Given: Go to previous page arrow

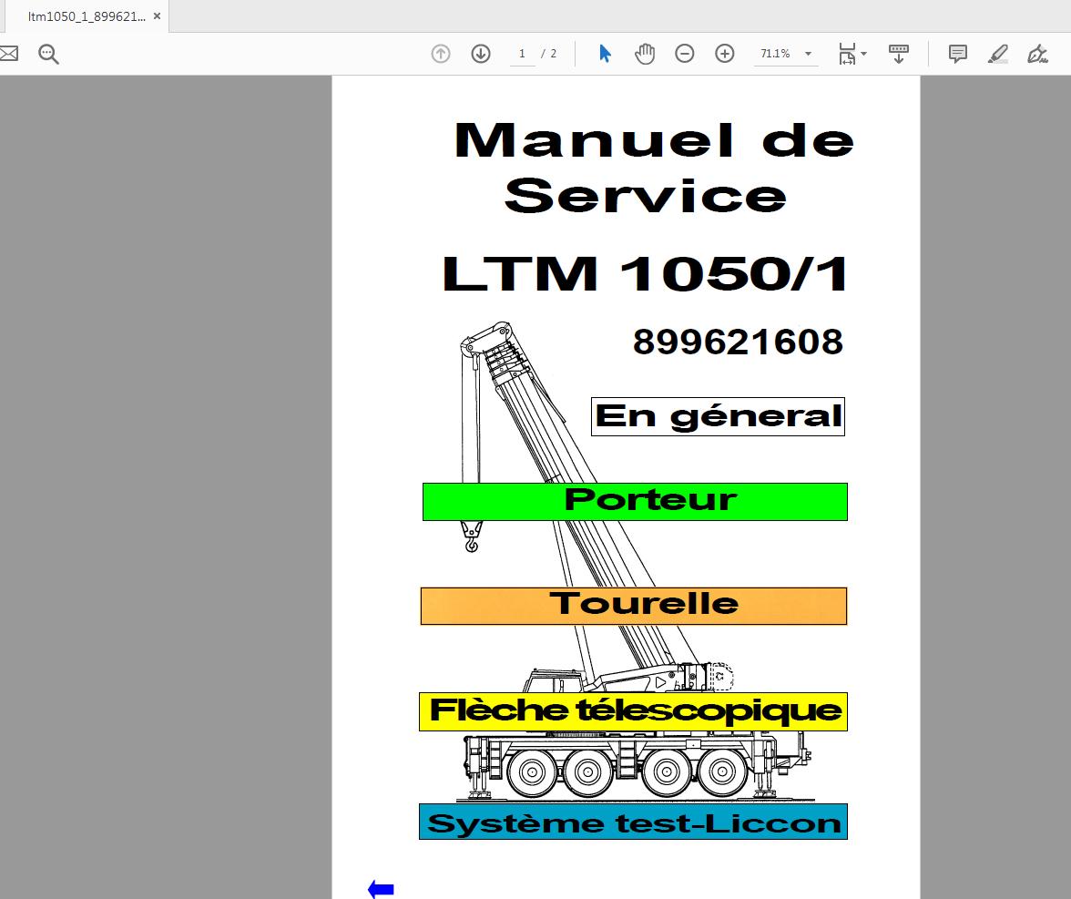Looking at the screenshot, I should pyautogui.click(x=441, y=53).
